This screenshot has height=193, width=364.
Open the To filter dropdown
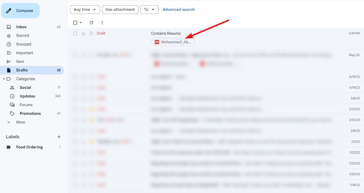tap(149, 10)
